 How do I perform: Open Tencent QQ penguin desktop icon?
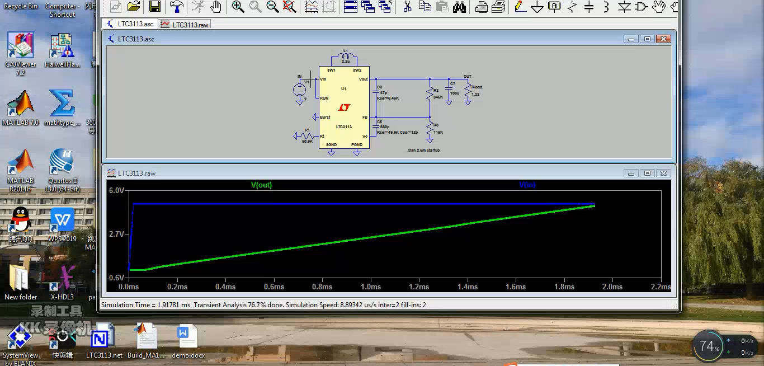point(21,224)
